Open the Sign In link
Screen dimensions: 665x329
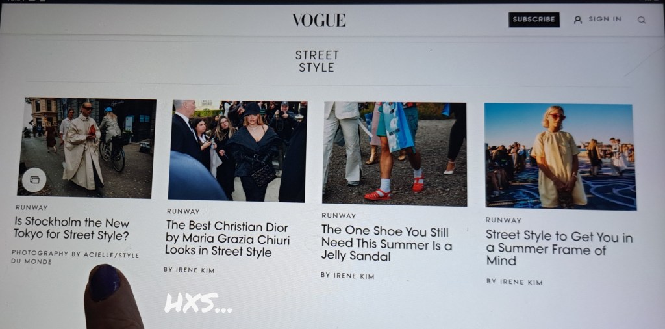[x=605, y=19]
